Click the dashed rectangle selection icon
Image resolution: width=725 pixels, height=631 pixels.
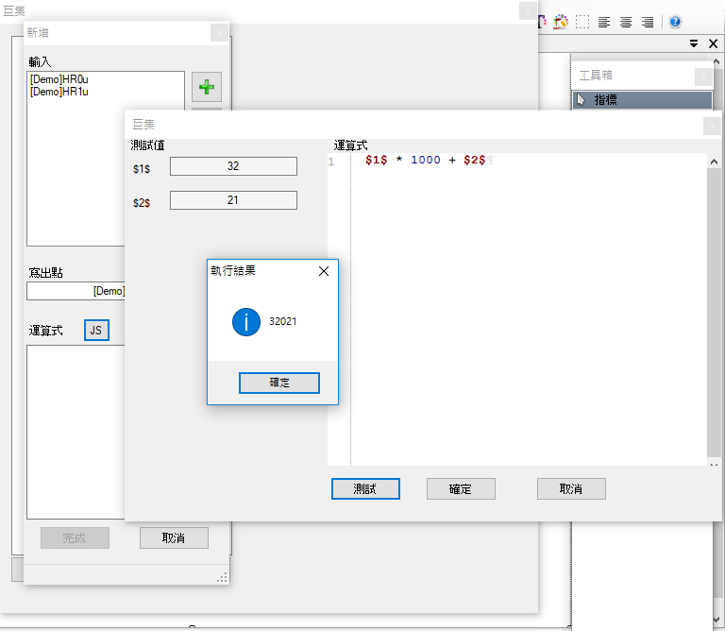583,22
